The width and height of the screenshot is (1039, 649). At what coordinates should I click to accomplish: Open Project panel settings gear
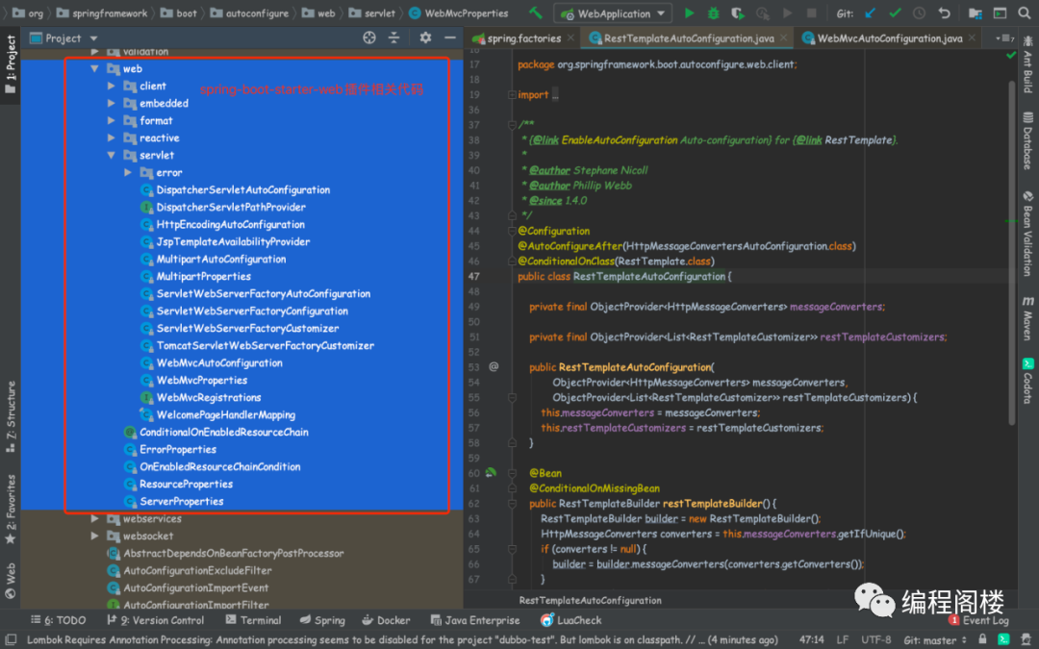(x=425, y=37)
